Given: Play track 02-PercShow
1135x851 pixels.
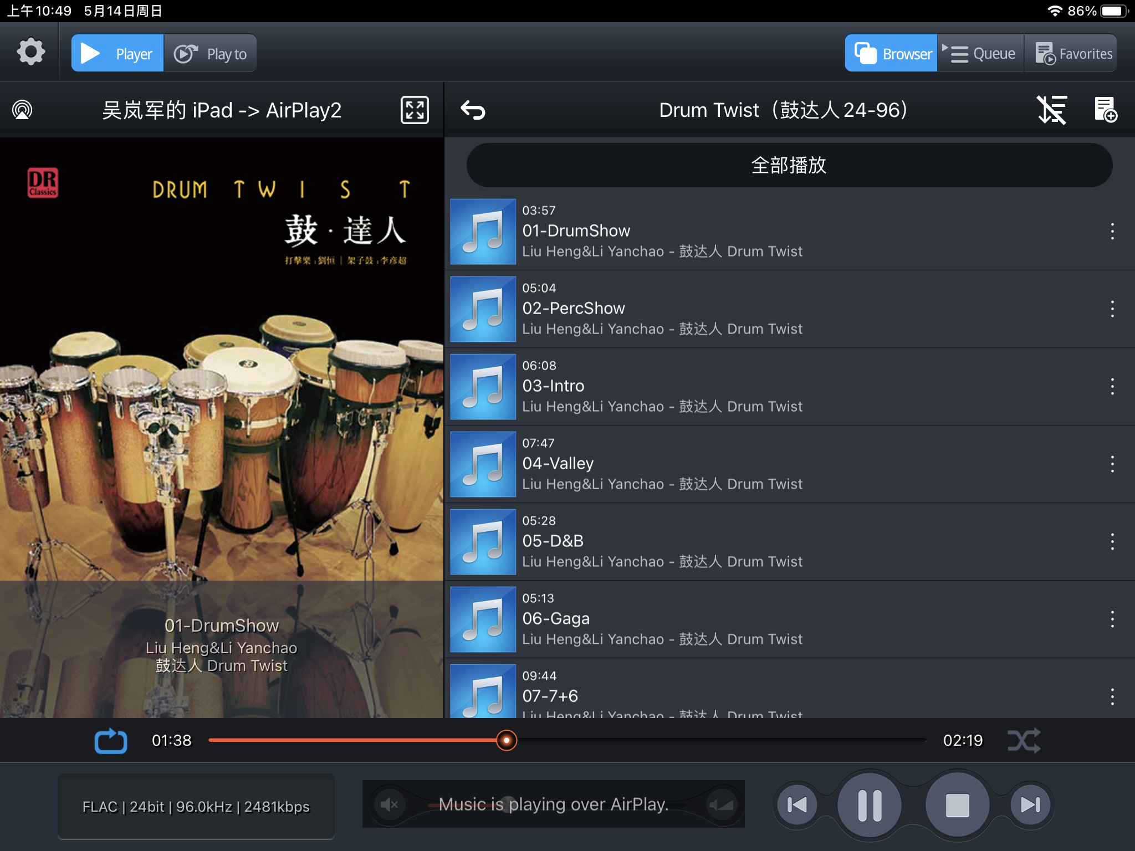Looking at the screenshot, I should [x=789, y=309].
